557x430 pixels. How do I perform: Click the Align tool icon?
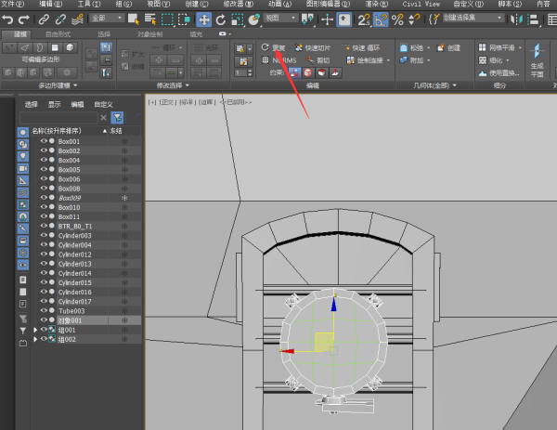533,20
